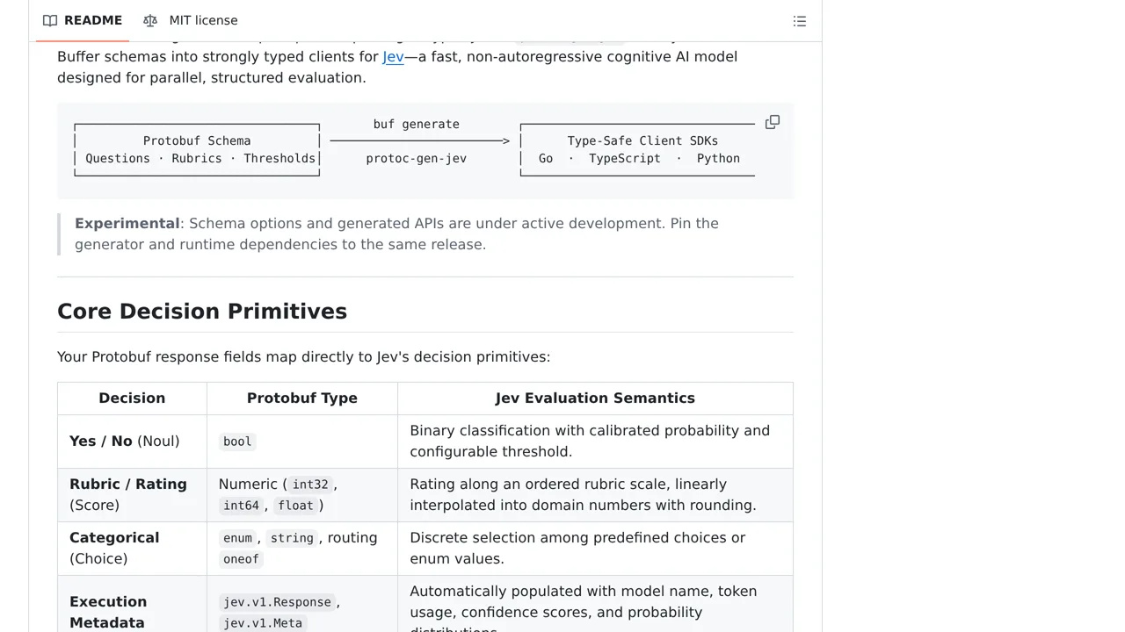This screenshot has height=632, width=1125.
Task: Click the scales icon beside MIT license
Action: [150, 20]
